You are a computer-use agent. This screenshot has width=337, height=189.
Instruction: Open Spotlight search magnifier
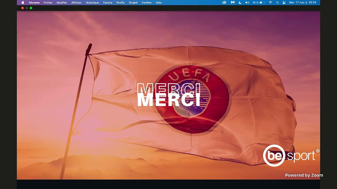[277, 3]
